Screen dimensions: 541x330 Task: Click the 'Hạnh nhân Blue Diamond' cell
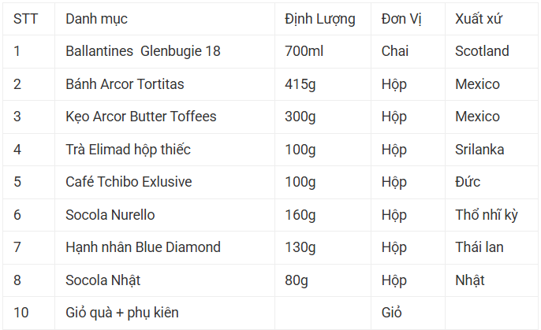point(143,247)
